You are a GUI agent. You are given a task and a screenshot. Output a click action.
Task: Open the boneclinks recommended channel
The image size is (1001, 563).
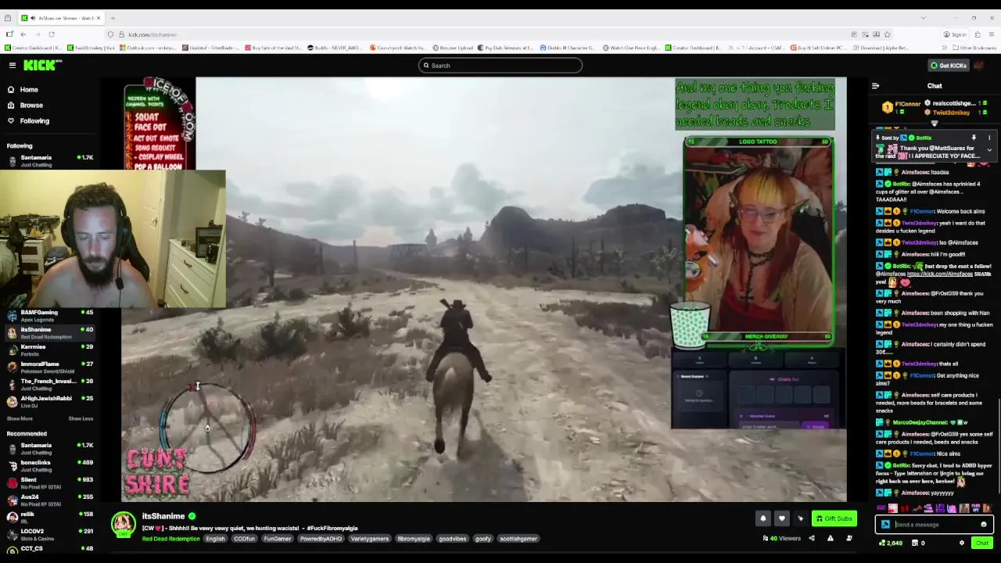[x=50, y=466]
